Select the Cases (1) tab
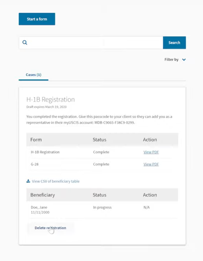The height and width of the screenshot is (261, 203). tap(33, 75)
